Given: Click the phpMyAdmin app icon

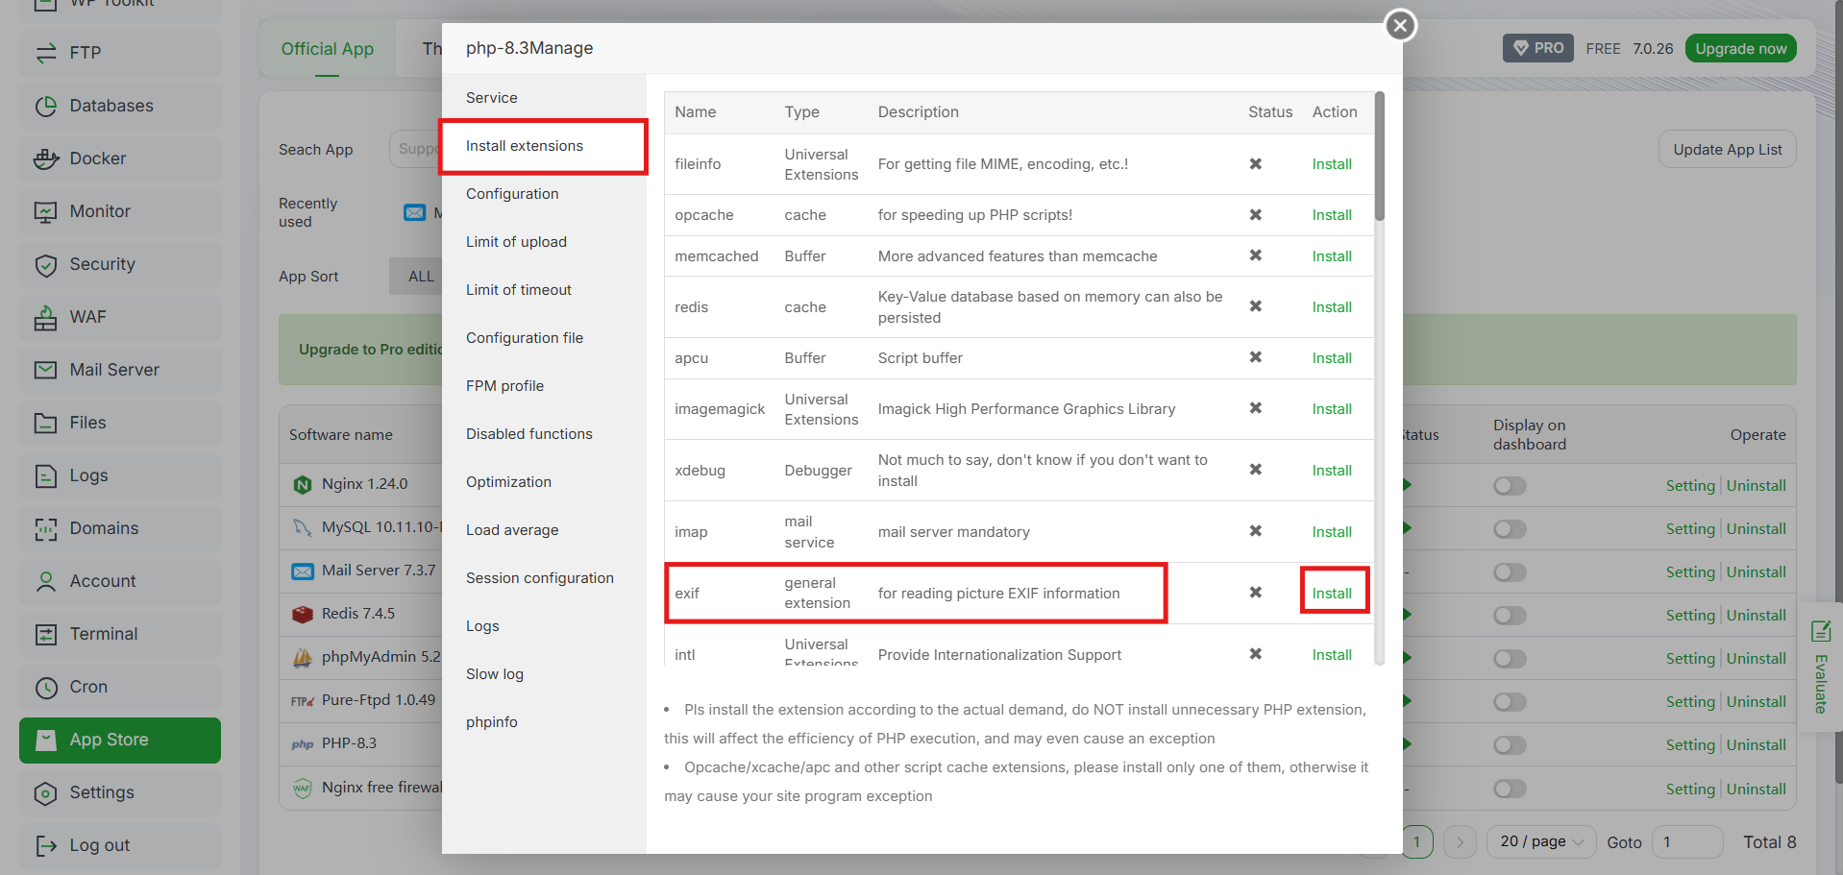Looking at the screenshot, I should coord(303,658).
